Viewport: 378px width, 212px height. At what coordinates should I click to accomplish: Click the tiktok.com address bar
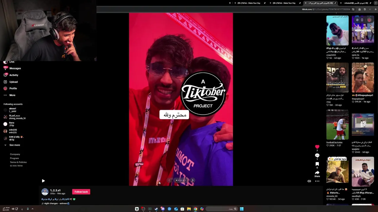(326, 9)
